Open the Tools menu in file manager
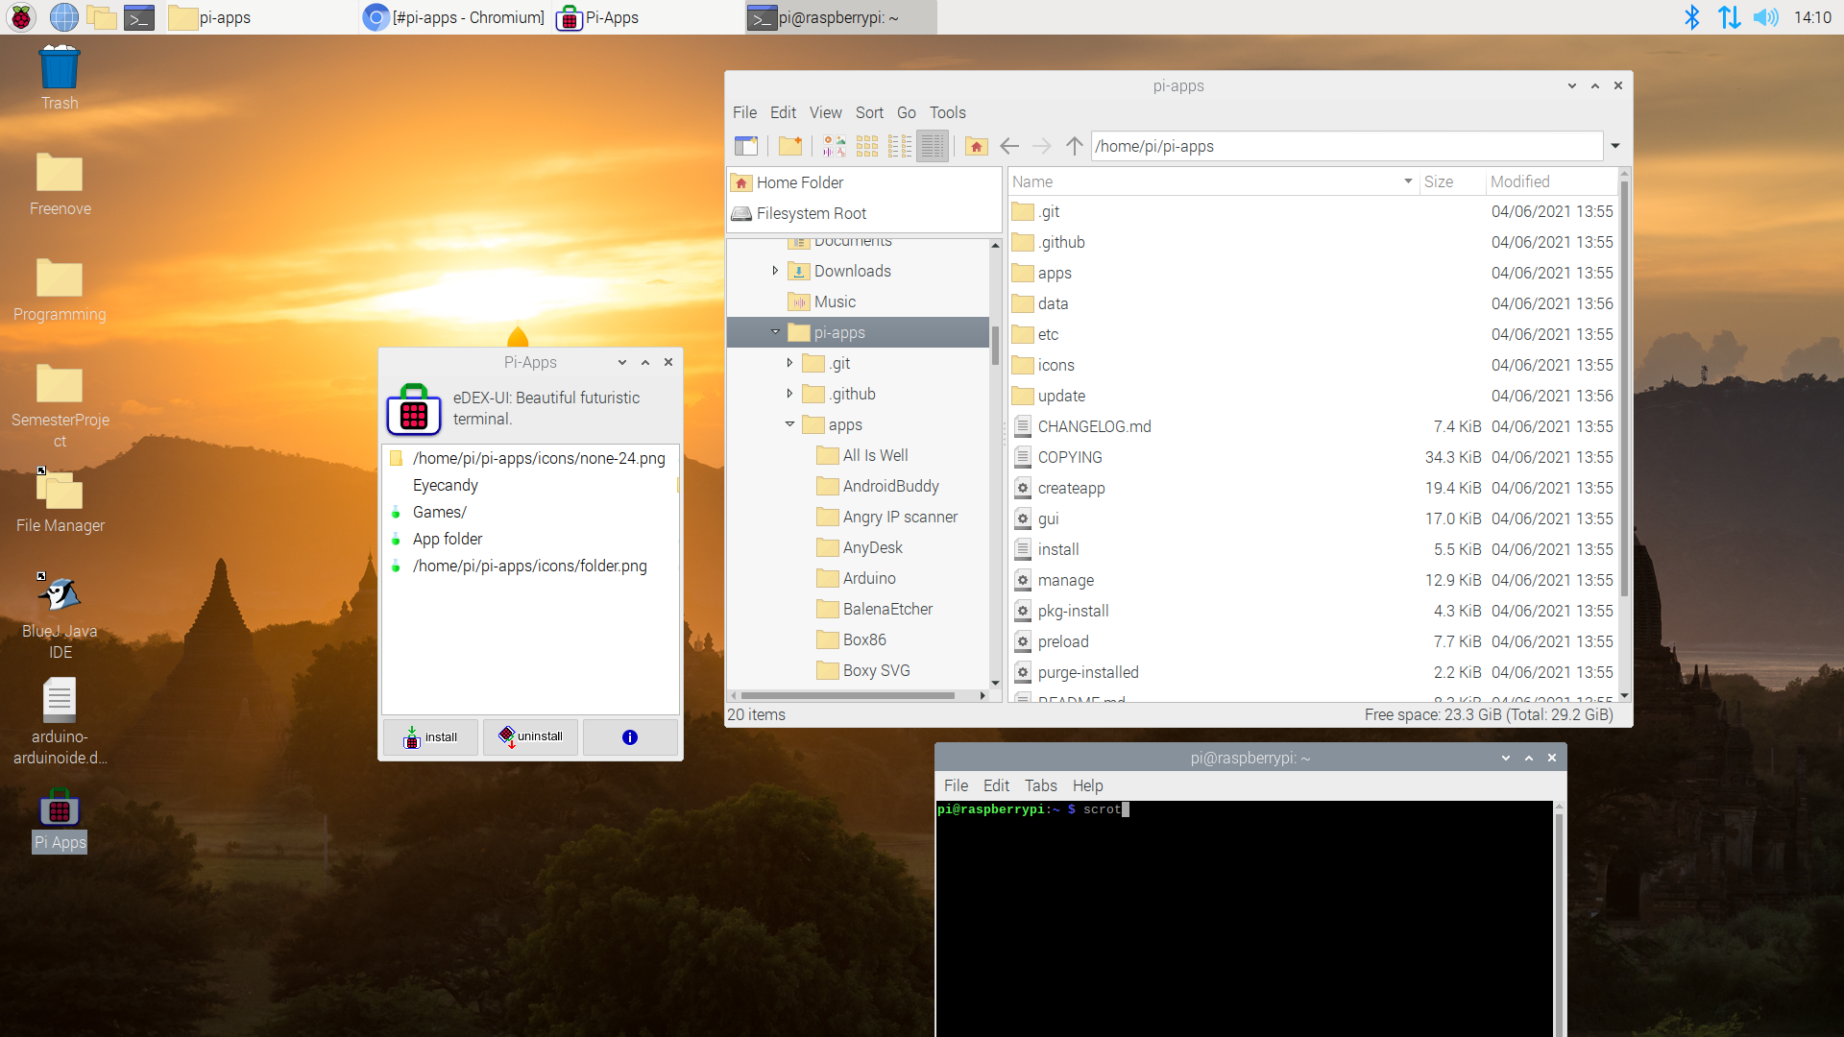The image size is (1844, 1037). (x=948, y=112)
